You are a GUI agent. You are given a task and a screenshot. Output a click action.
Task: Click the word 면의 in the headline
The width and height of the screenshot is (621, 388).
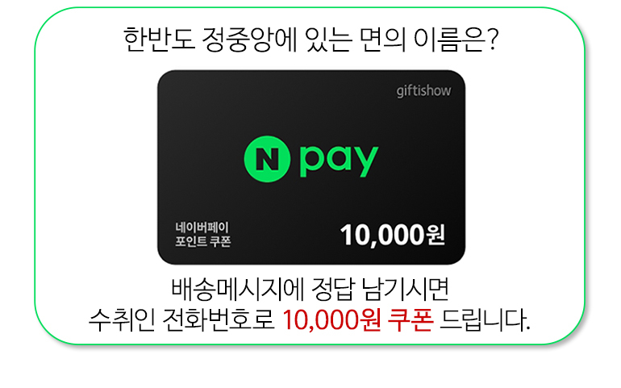coord(382,40)
